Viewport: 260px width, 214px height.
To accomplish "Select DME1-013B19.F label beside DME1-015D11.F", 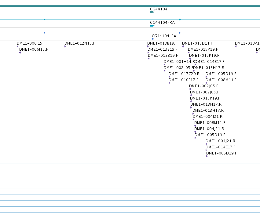I will click(162, 43).
